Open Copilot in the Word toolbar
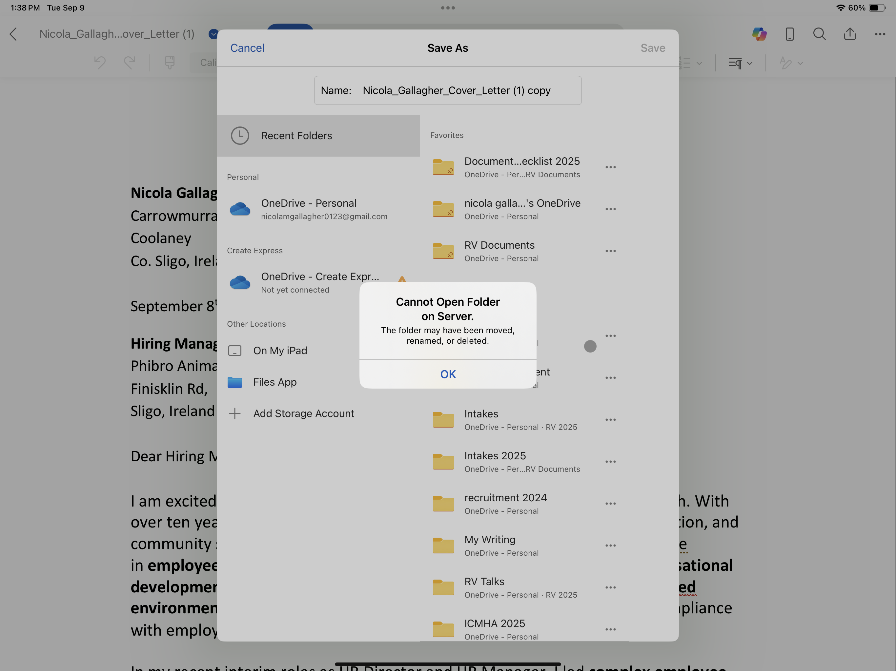Image resolution: width=896 pixels, height=671 pixels. pos(759,34)
